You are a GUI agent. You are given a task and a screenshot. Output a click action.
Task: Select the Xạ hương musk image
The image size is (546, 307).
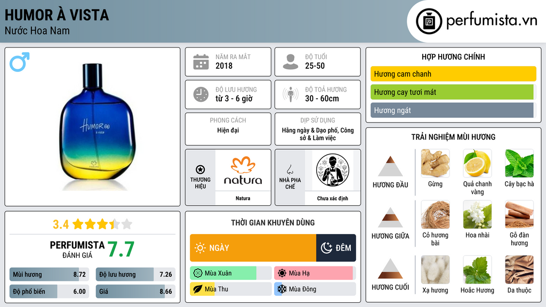(x=435, y=270)
